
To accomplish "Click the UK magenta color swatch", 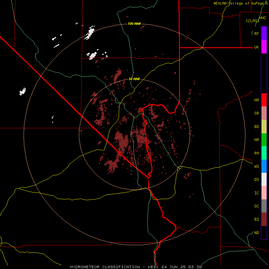I will tap(264, 47).
